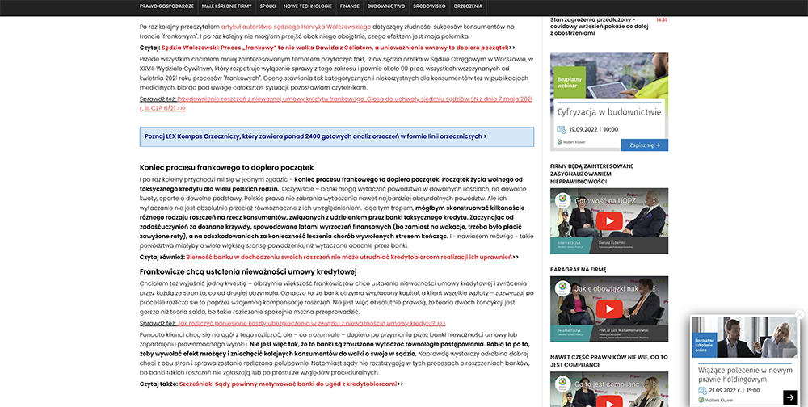
Task: Click arrow button on holding law popup
Action: point(789,397)
